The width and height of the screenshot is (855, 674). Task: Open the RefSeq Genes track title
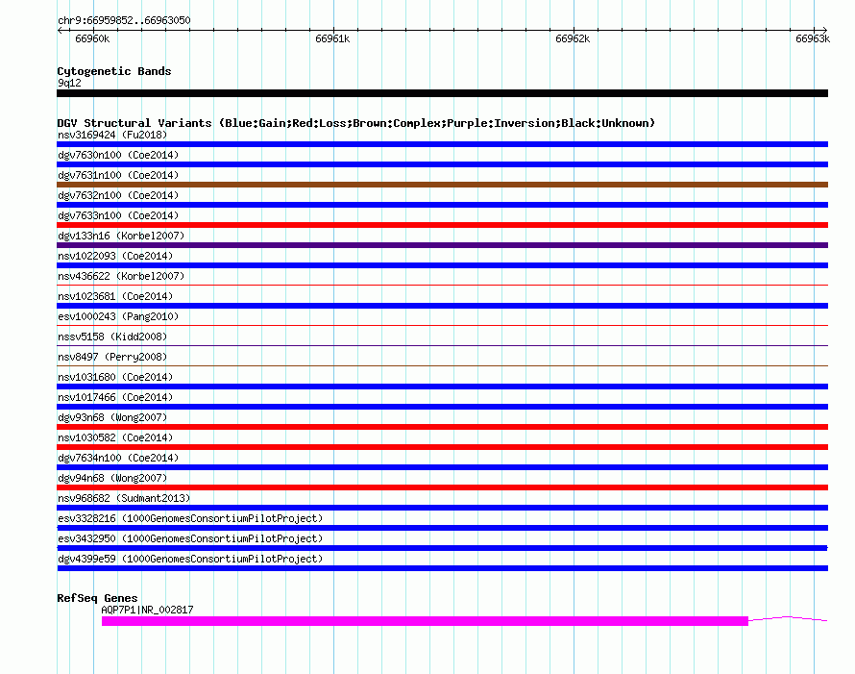[97, 598]
